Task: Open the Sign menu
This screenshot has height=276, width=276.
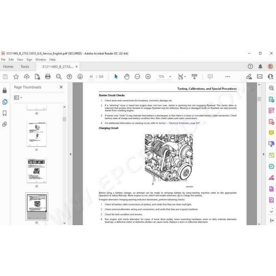Action: 29,60
